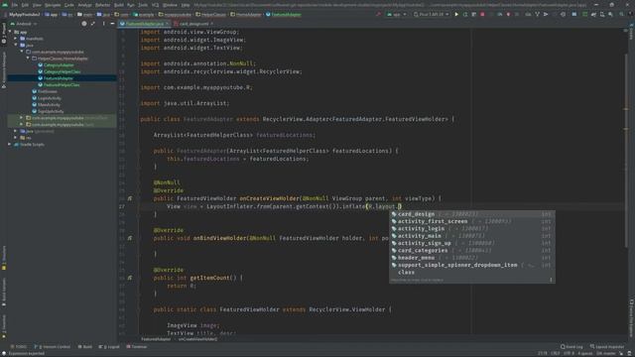Screen dimensions: 635x357
Task: Select LoginActivity in project tree
Action: point(50,98)
